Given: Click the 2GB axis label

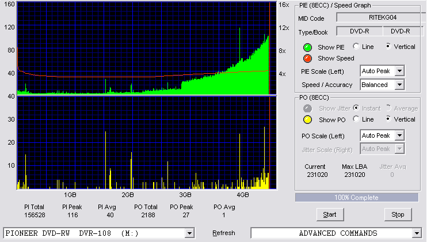Looking at the screenshot, I should [x=127, y=195].
